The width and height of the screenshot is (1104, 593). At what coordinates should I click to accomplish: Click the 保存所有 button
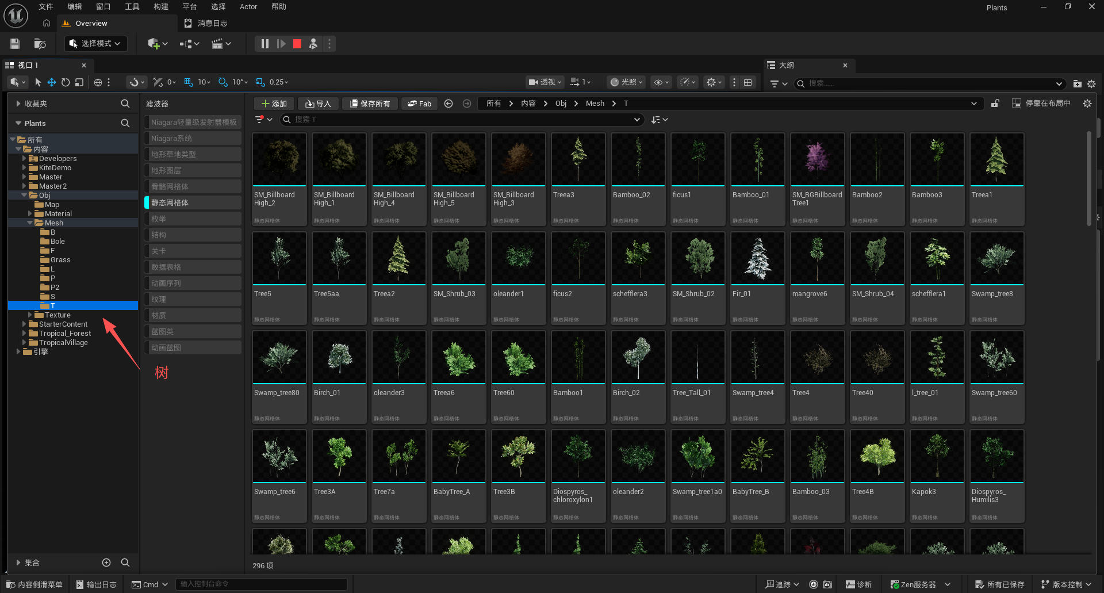point(370,104)
